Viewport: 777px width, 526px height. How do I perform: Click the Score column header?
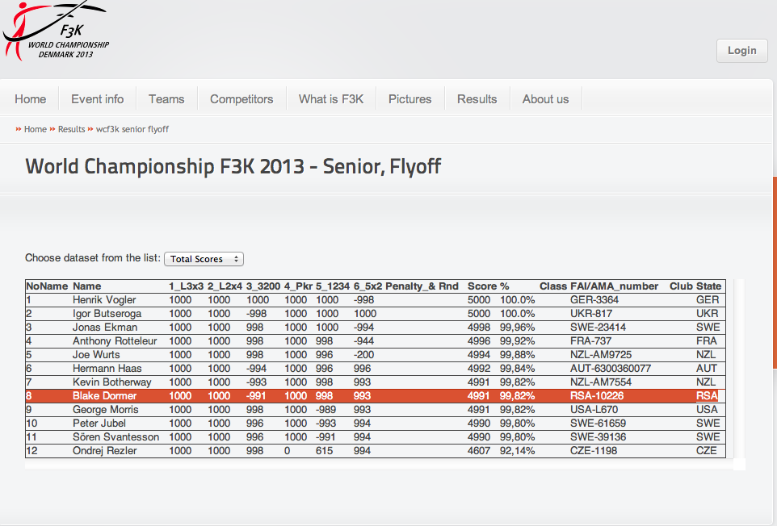point(481,286)
